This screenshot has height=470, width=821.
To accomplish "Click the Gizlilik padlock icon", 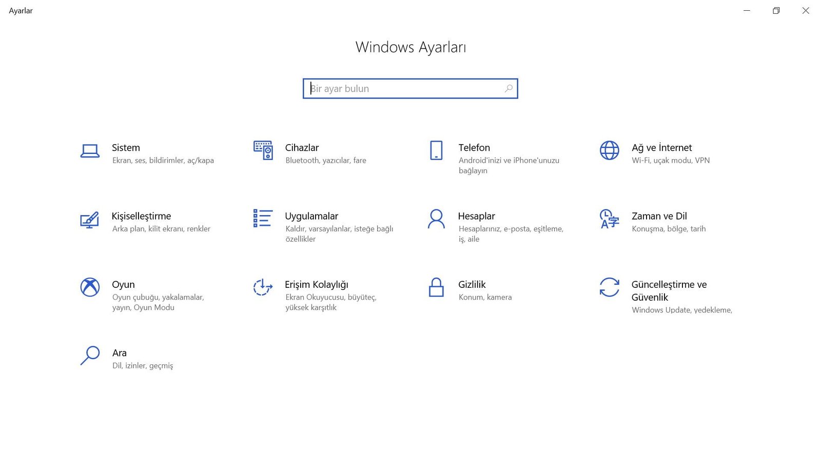I will (436, 287).
